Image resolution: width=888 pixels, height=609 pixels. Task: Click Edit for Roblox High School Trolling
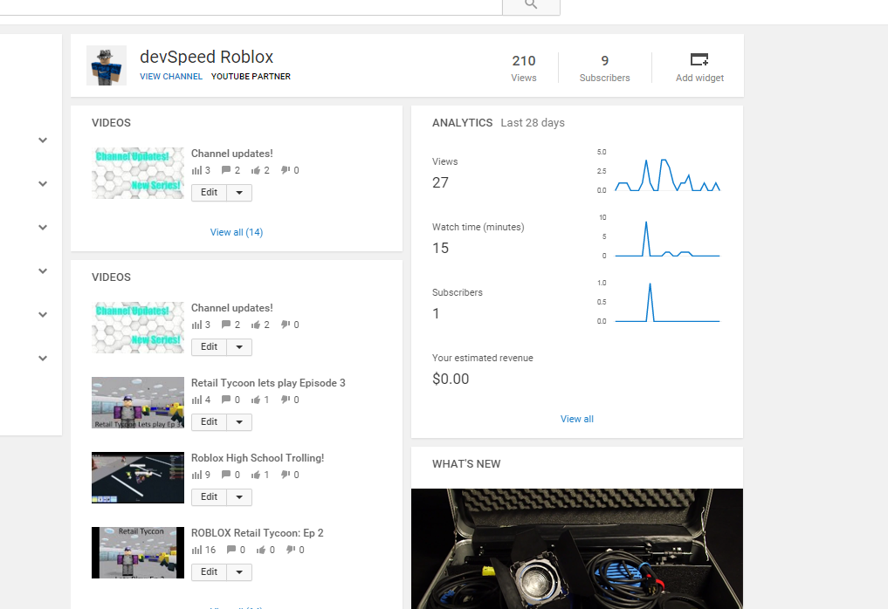[x=209, y=497]
